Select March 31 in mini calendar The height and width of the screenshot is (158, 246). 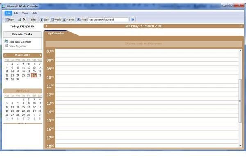pyautogui.click(x=18, y=79)
